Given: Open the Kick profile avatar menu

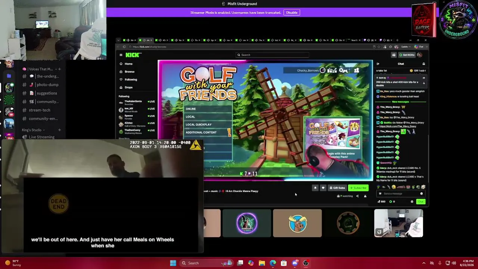Looking at the screenshot, I should 420,55.
